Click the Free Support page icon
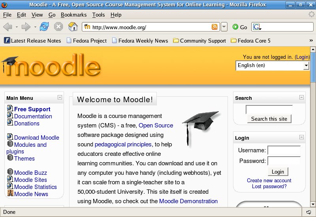Viewport: 316px width, 217px height. click(x=10, y=108)
